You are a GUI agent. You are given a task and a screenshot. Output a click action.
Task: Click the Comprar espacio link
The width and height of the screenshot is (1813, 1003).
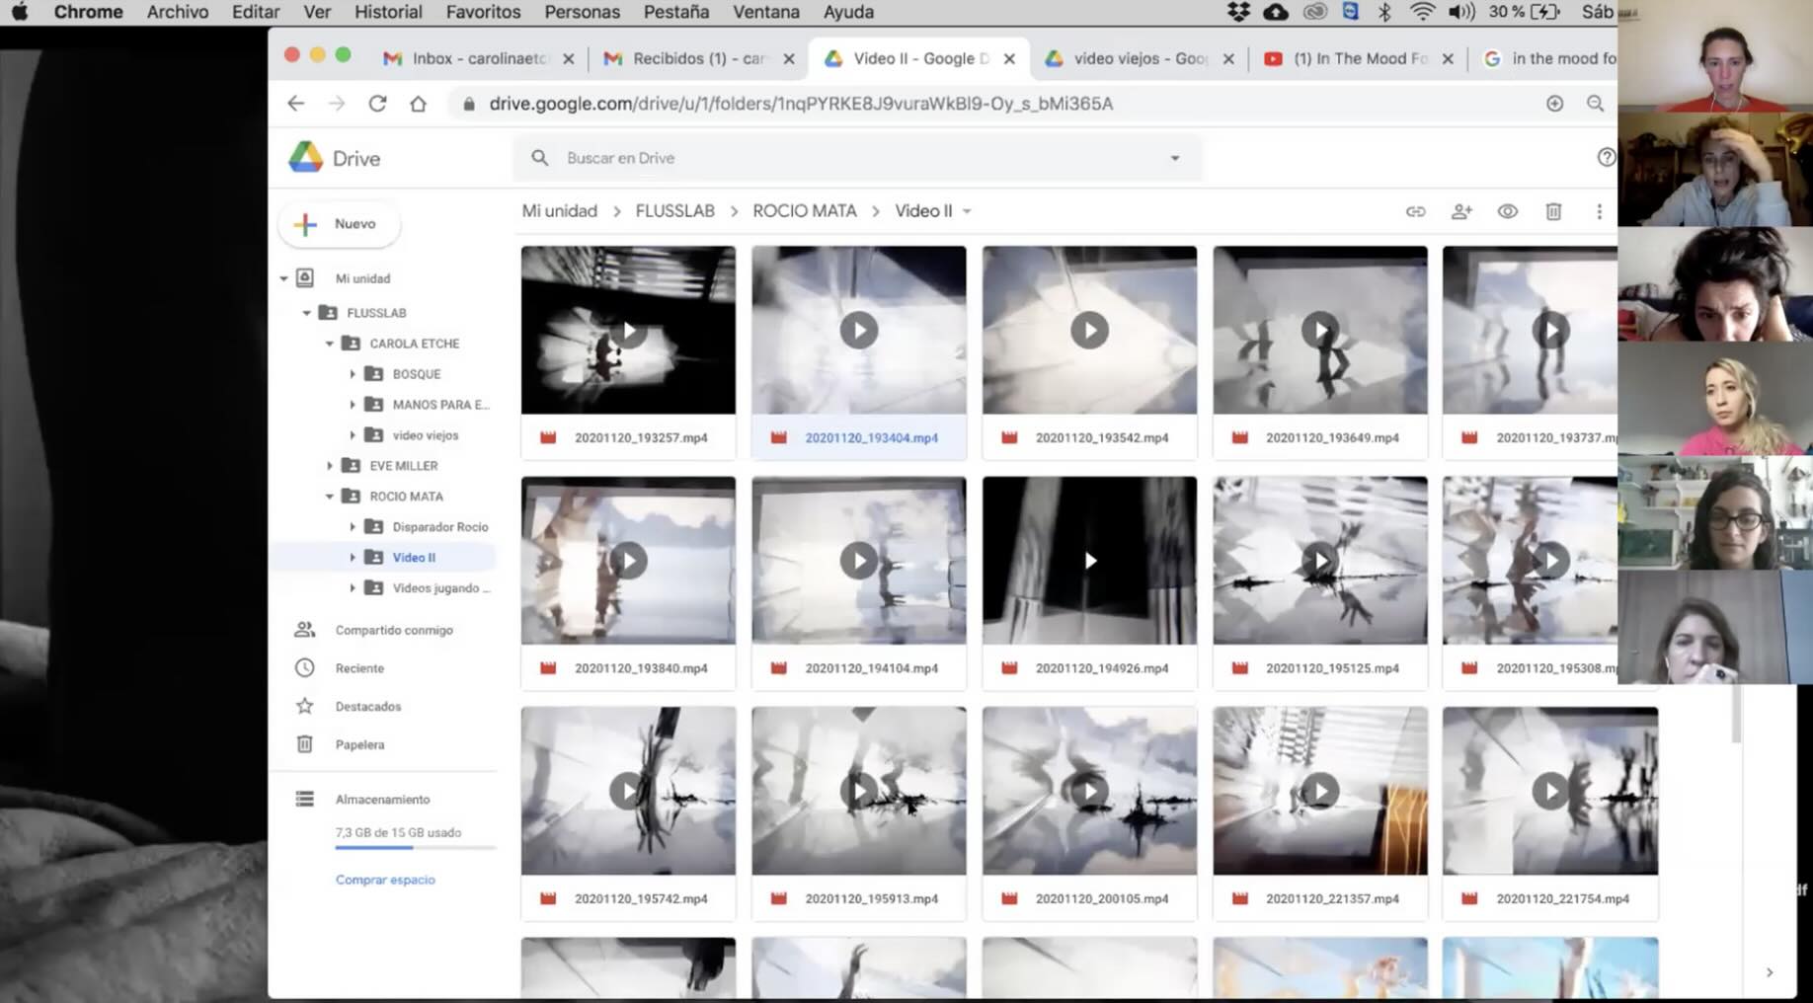(x=385, y=880)
